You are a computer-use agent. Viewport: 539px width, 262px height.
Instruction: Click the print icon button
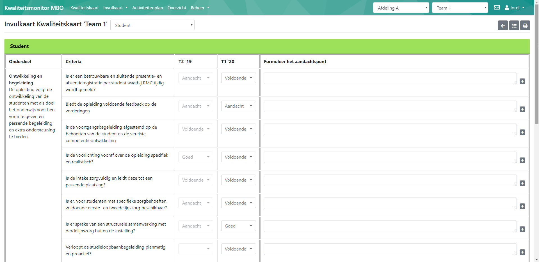525,25
